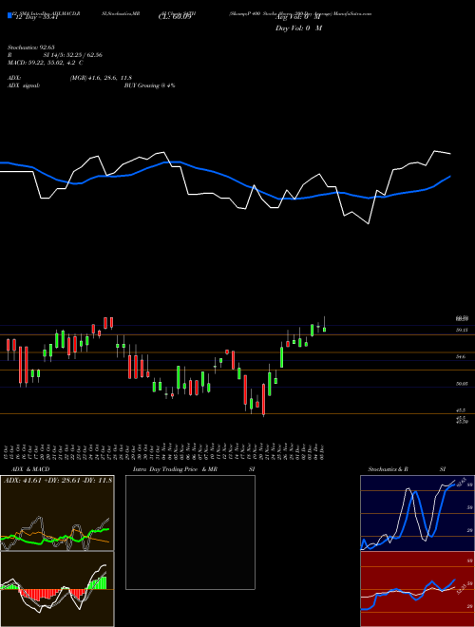This screenshot has width=475, height=627.
Task: Click the 'ADX signal:' label
Action: (24, 85)
